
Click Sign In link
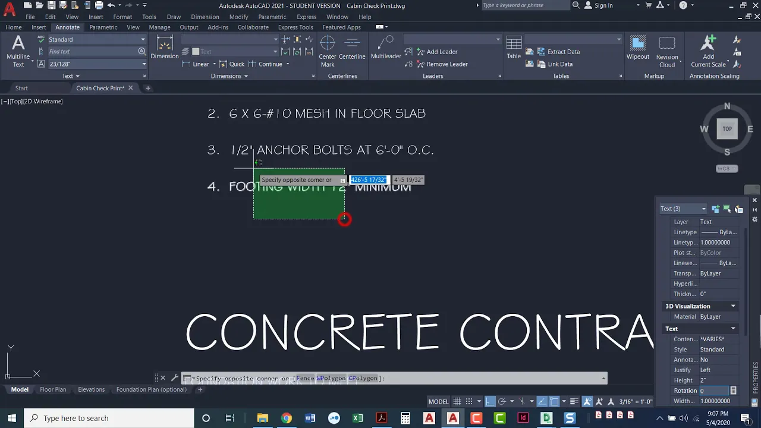pyautogui.click(x=599, y=5)
